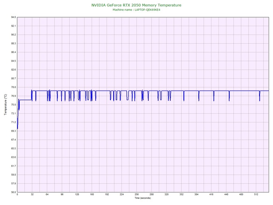The image size is (273, 205).
Task: Click the 64 x-axis time label
Action: click(47, 194)
